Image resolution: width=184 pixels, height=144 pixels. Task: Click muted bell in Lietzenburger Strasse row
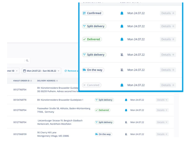(126, 122)
